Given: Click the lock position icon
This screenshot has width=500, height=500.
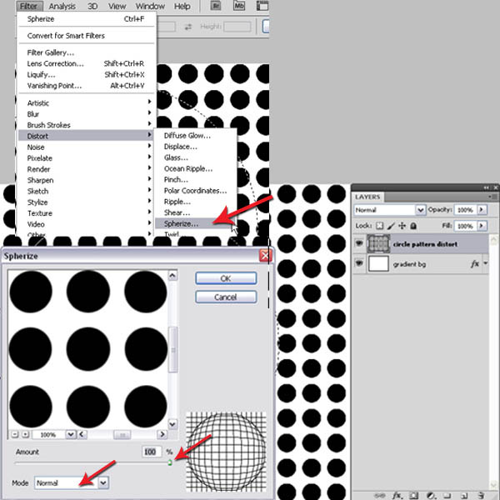Looking at the screenshot, I should click(x=403, y=226).
